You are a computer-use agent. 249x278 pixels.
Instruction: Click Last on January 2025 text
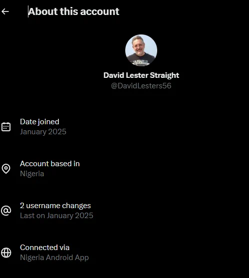(x=56, y=216)
